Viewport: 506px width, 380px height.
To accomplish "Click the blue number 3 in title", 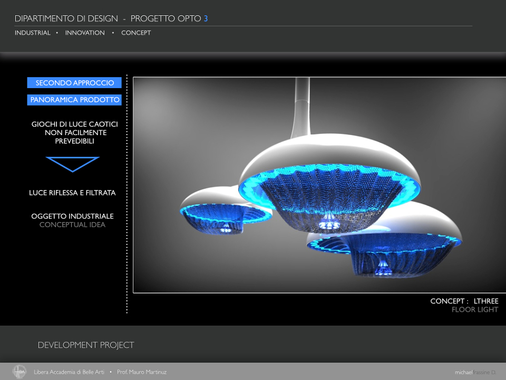I will tap(206, 18).
